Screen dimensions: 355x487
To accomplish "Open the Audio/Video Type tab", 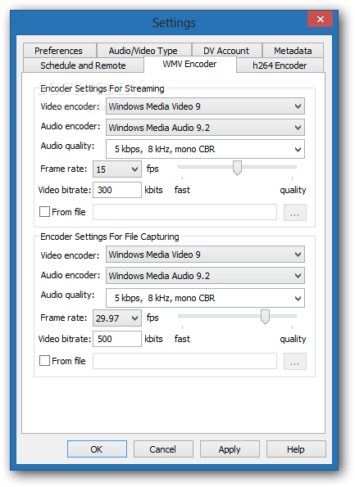I will click(x=143, y=50).
